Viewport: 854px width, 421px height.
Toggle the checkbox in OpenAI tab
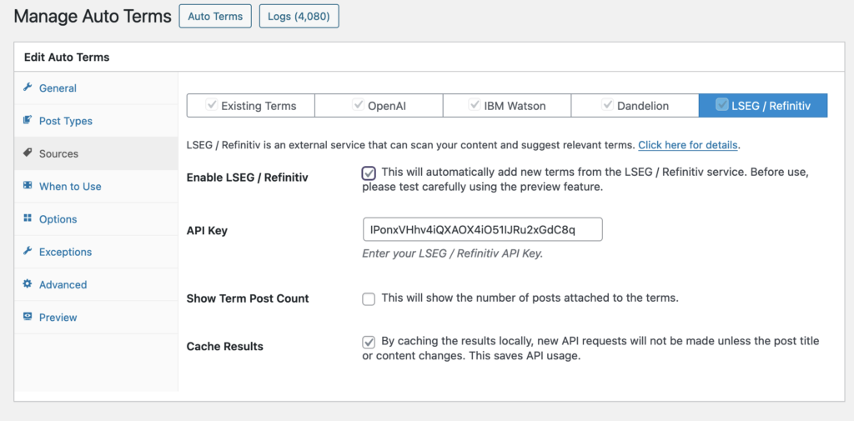[359, 104]
